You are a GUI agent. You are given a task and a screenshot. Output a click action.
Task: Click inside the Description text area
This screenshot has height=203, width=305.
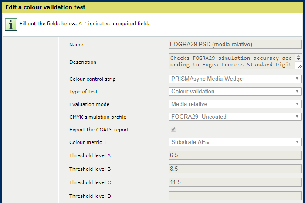pyautogui.click(x=232, y=62)
